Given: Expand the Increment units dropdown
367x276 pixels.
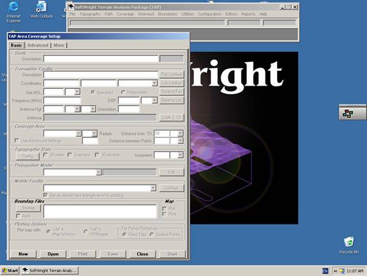Looking at the screenshot, I should pos(180,155).
